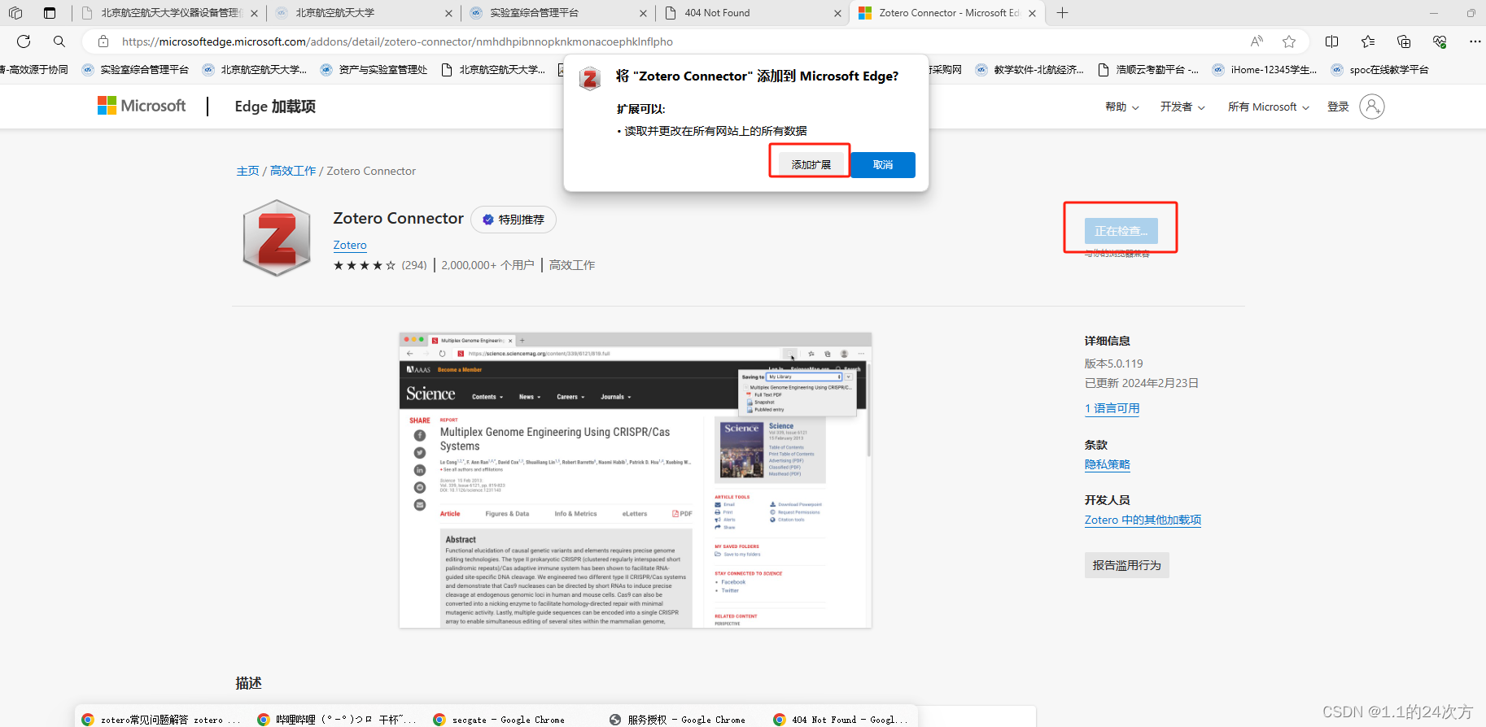Open zotero常见问题解答 Chrome taskbar window

point(161,720)
